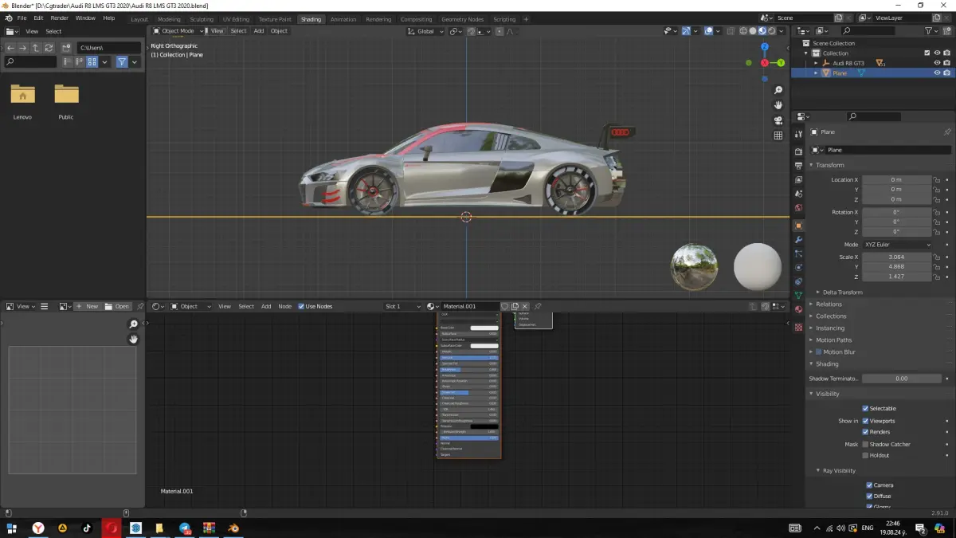Click the viewport zoom magnifier icon
Viewport: 956px width, 538px height.
(778, 91)
